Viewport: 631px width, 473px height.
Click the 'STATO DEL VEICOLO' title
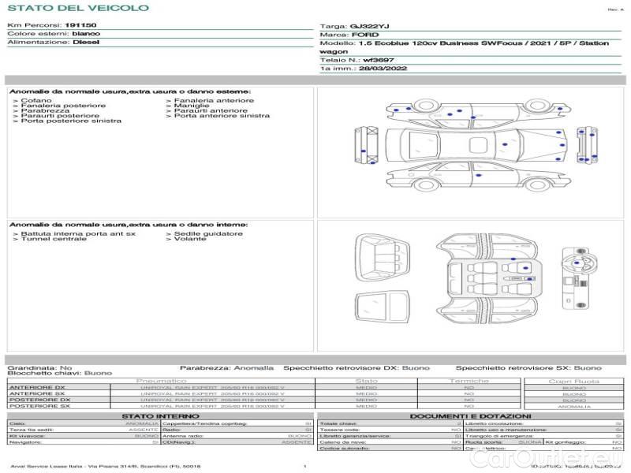coord(78,8)
